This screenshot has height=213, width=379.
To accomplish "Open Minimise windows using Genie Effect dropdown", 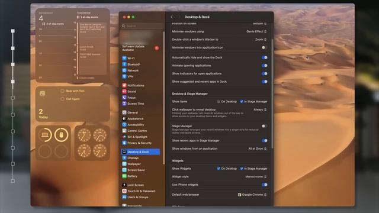I will click(x=256, y=31).
